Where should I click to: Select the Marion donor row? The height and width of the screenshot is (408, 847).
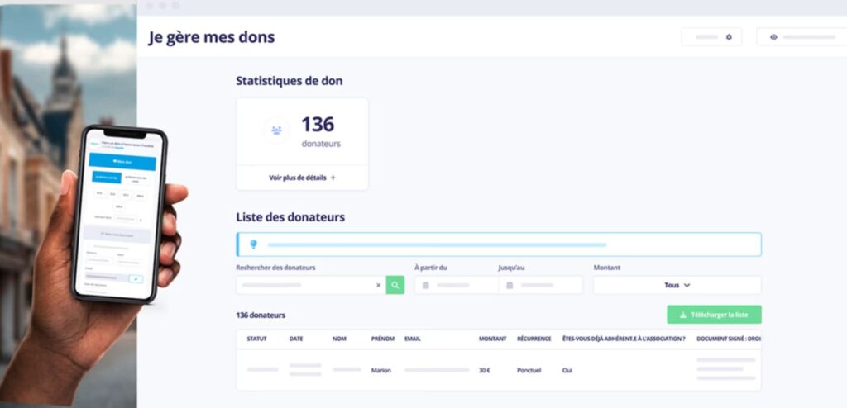(x=499, y=370)
